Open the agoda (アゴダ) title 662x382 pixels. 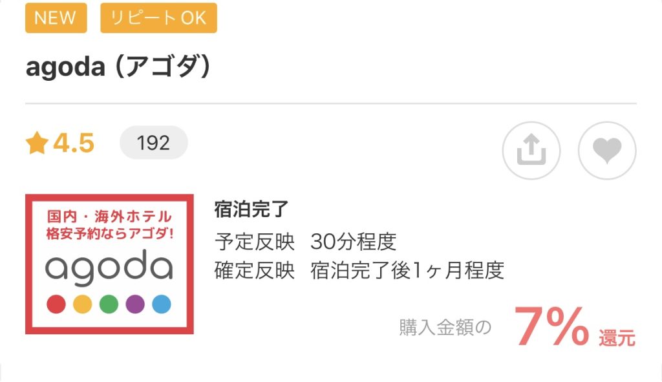coord(118,67)
